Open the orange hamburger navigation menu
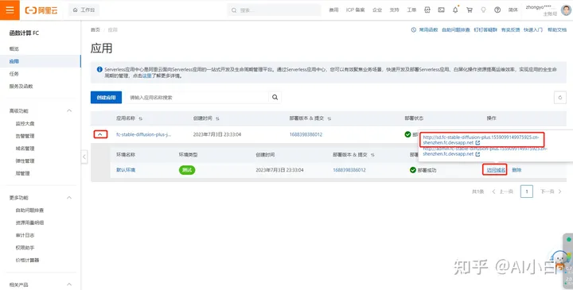Viewport: 573px width, 290px height. coord(10,10)
